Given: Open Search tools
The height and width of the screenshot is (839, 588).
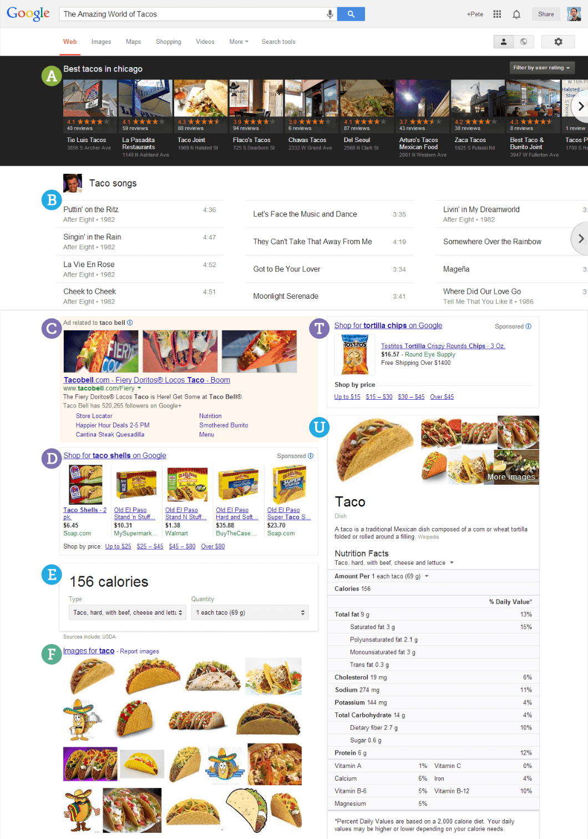Looking at the screenshot, I should [278, 42].
